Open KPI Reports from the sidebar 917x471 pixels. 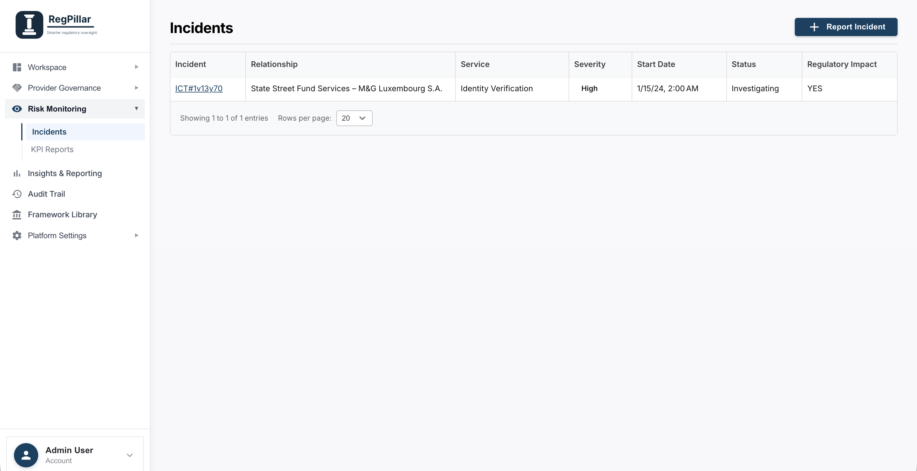coord(52,149)
